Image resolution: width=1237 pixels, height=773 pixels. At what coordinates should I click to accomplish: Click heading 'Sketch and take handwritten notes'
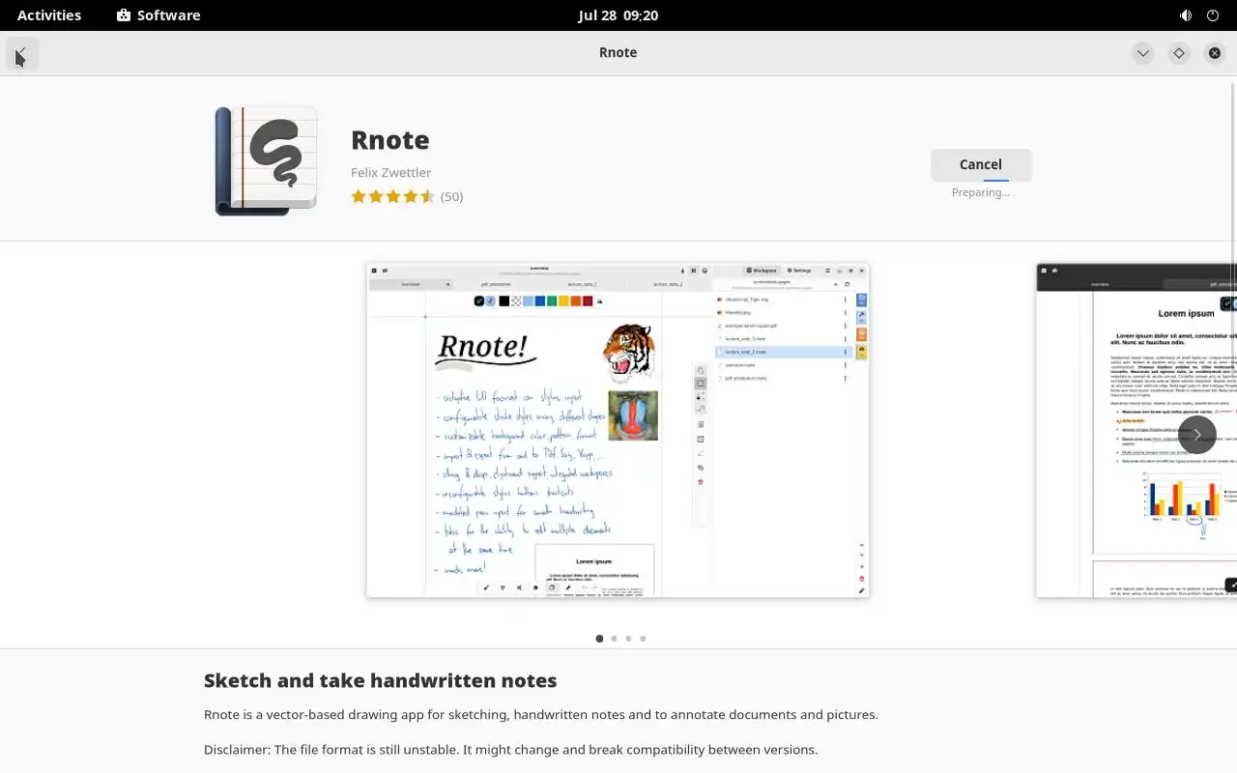point(381,680)
